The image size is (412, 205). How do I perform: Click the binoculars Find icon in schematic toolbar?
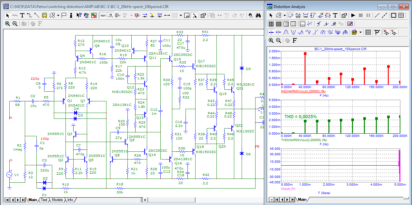tap(258, 15)
